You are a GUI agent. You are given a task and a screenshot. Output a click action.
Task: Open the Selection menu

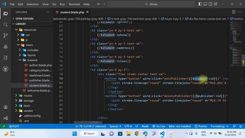click(33, 4)
